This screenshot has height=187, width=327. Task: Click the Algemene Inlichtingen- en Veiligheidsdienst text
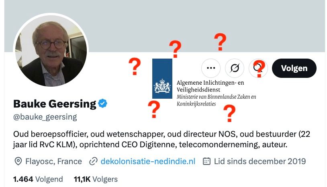[210, 86]
